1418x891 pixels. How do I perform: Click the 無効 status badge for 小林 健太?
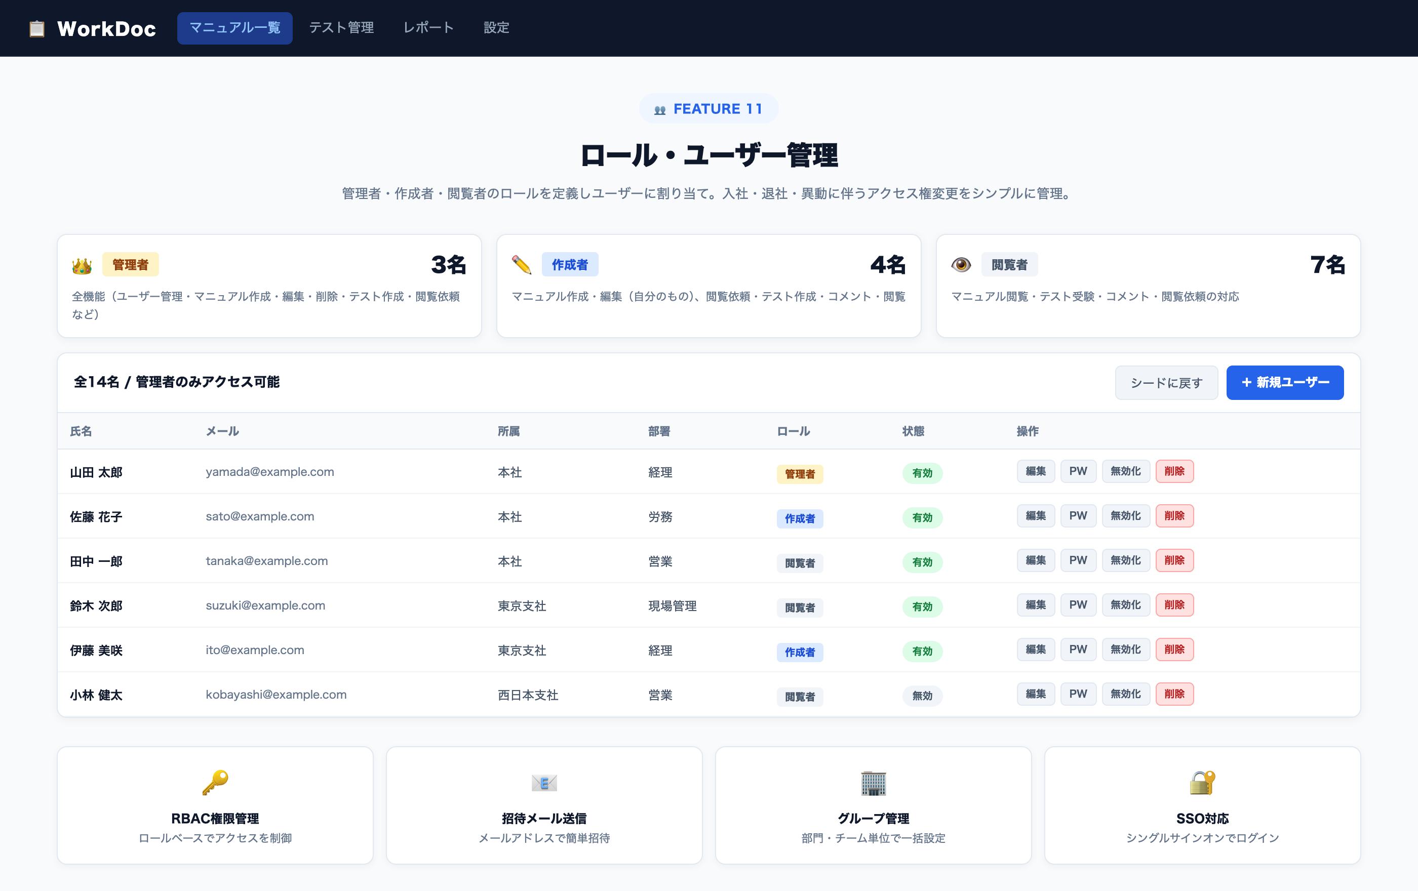point(922,696)
